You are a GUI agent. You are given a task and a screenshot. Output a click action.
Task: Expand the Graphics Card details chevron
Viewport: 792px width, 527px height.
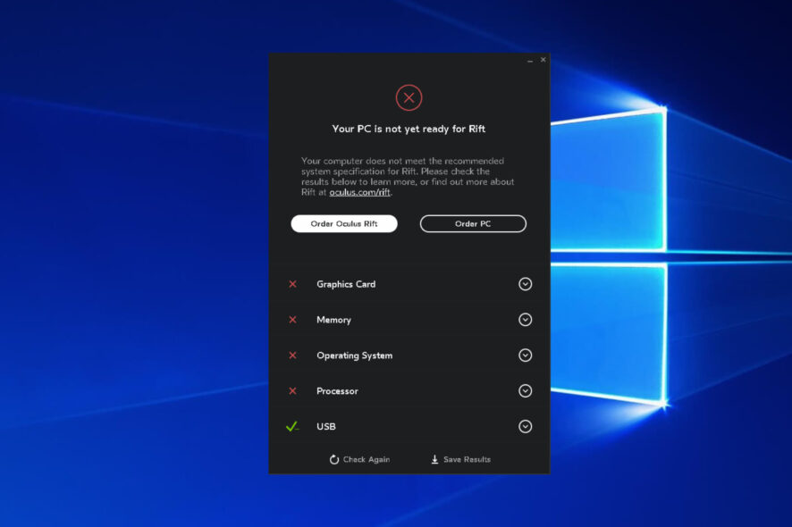[526, 284]
